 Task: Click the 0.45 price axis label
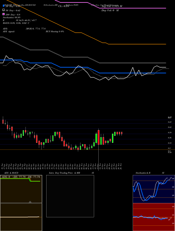coord(169,122)
